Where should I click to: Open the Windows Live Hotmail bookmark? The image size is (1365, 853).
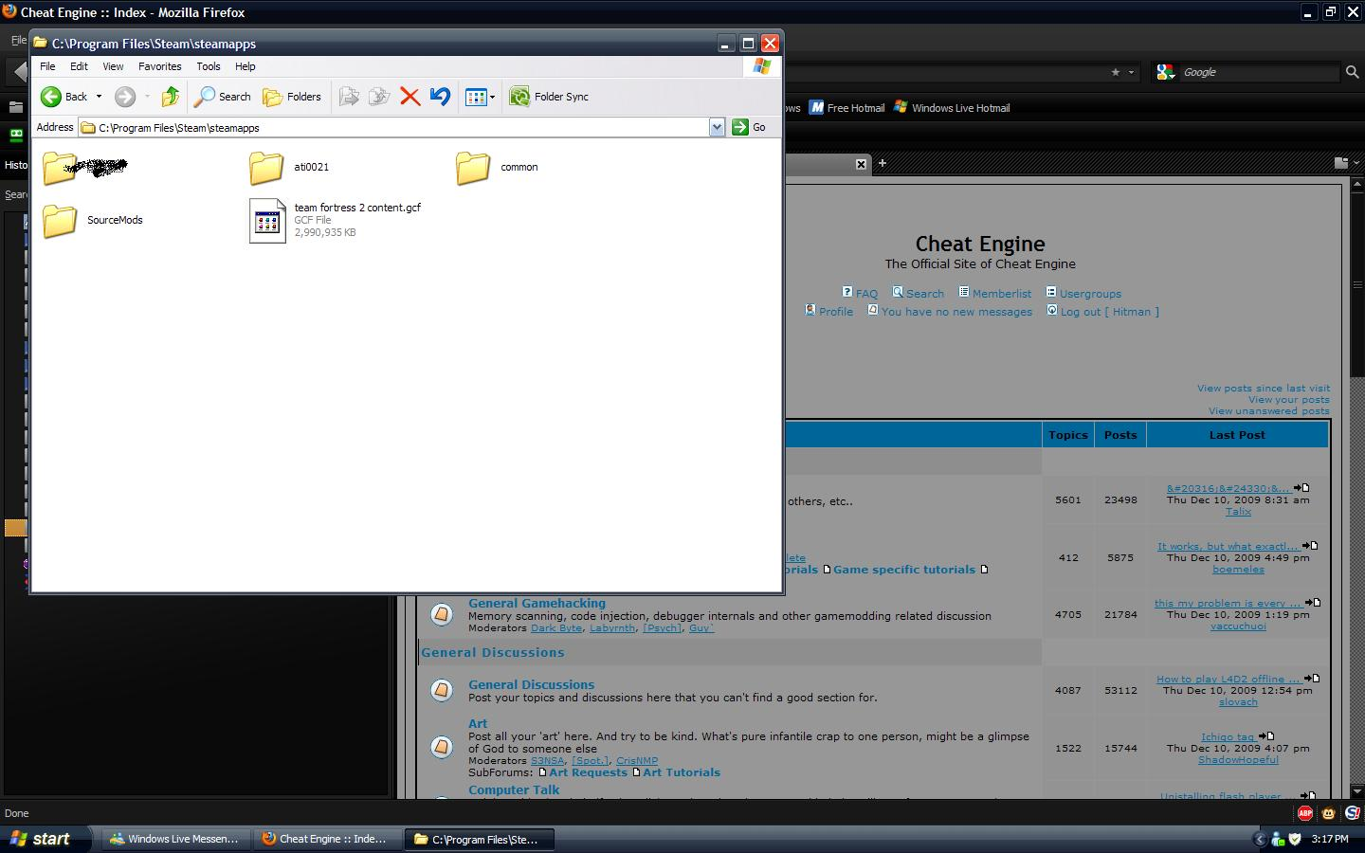pyautogui.click(x=952, y=108)
